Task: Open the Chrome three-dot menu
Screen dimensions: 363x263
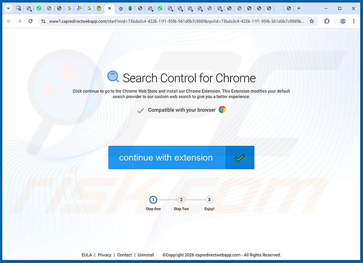Action: [354, 21]
